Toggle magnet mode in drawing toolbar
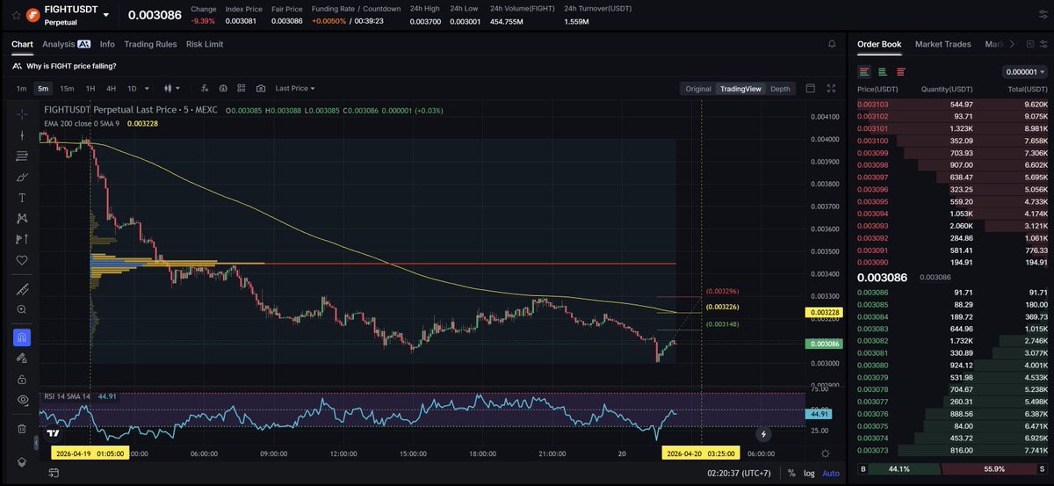The height and width of the screenshot is (486, 1054). click(x=22, y=337)
